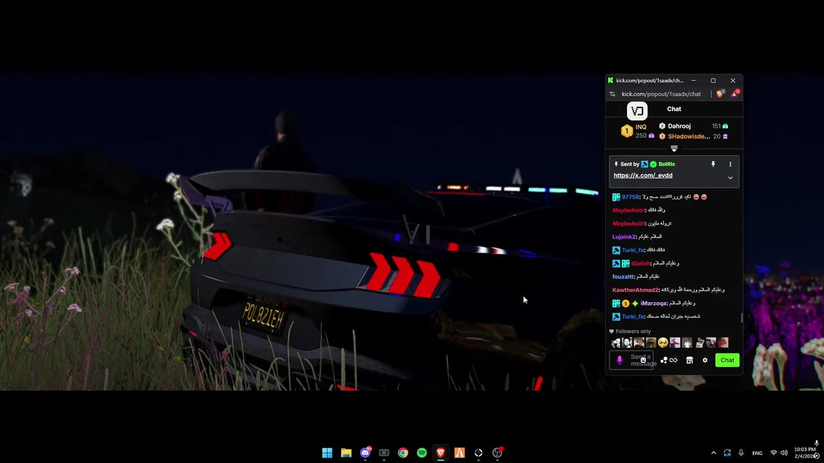Click microphone icon in system tray
The height and width of the screenshot is (463, 824).
(741, 453)
